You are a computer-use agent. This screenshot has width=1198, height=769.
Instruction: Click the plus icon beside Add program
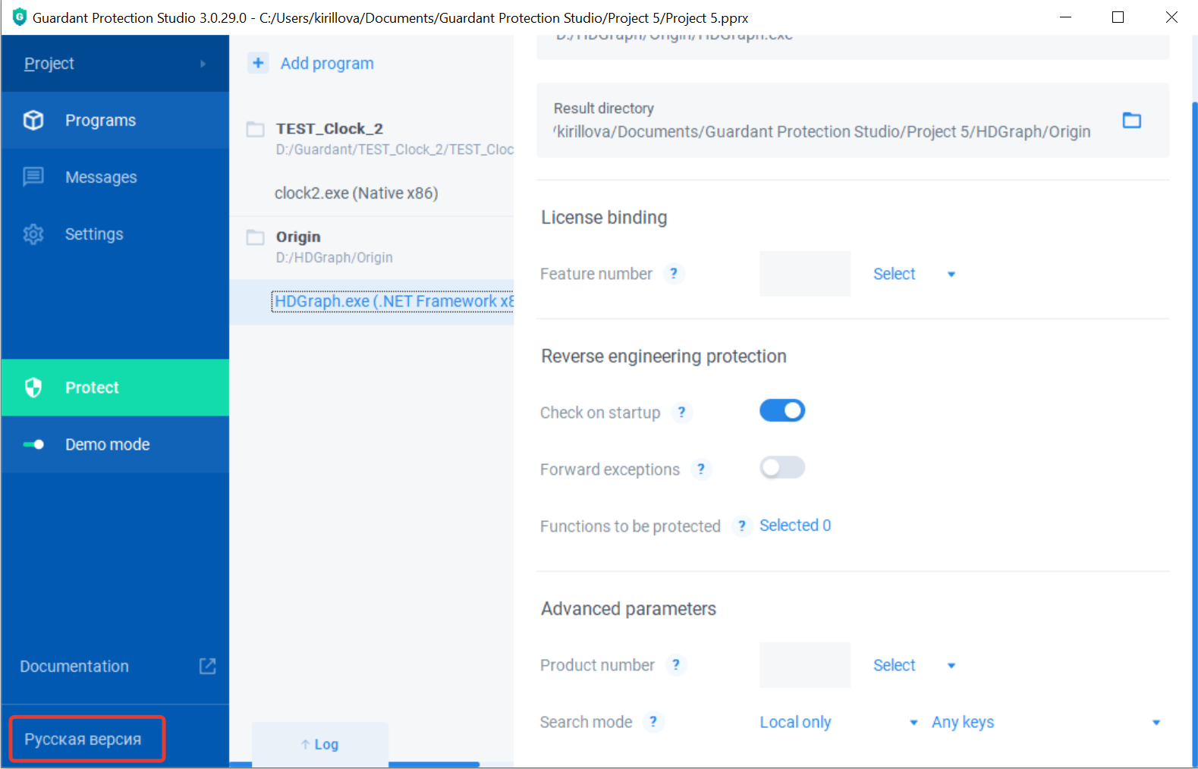(x=258, y=63)
